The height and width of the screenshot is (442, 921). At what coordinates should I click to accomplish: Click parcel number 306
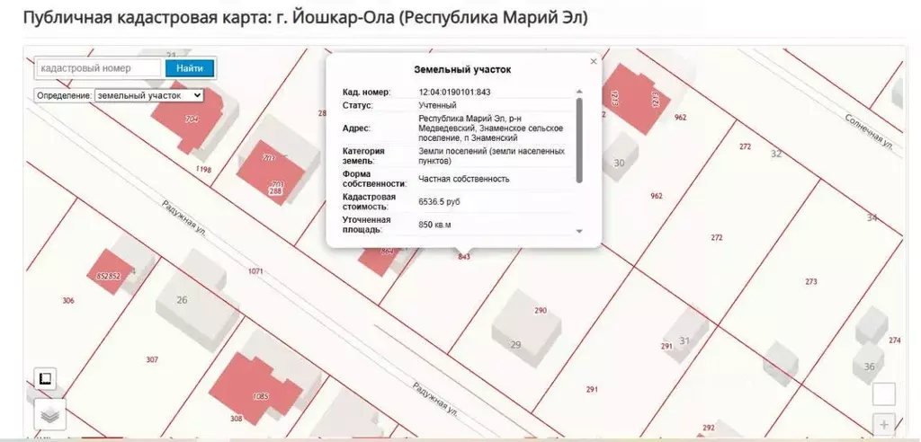pos(68,301)
